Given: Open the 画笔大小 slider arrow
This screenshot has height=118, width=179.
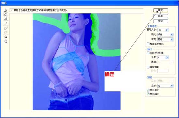Looking at the screenshot, I should 167,30.
